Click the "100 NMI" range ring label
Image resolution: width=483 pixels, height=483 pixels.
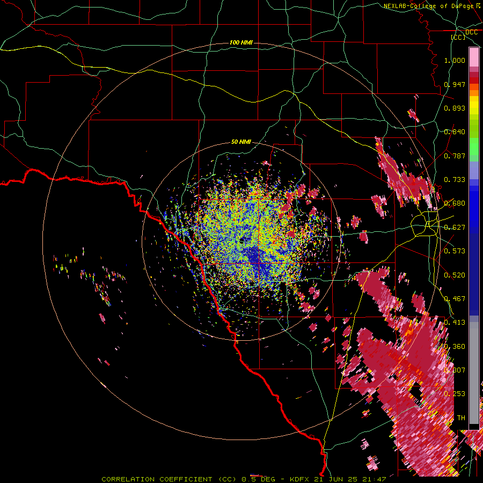(x=241, y=42)
